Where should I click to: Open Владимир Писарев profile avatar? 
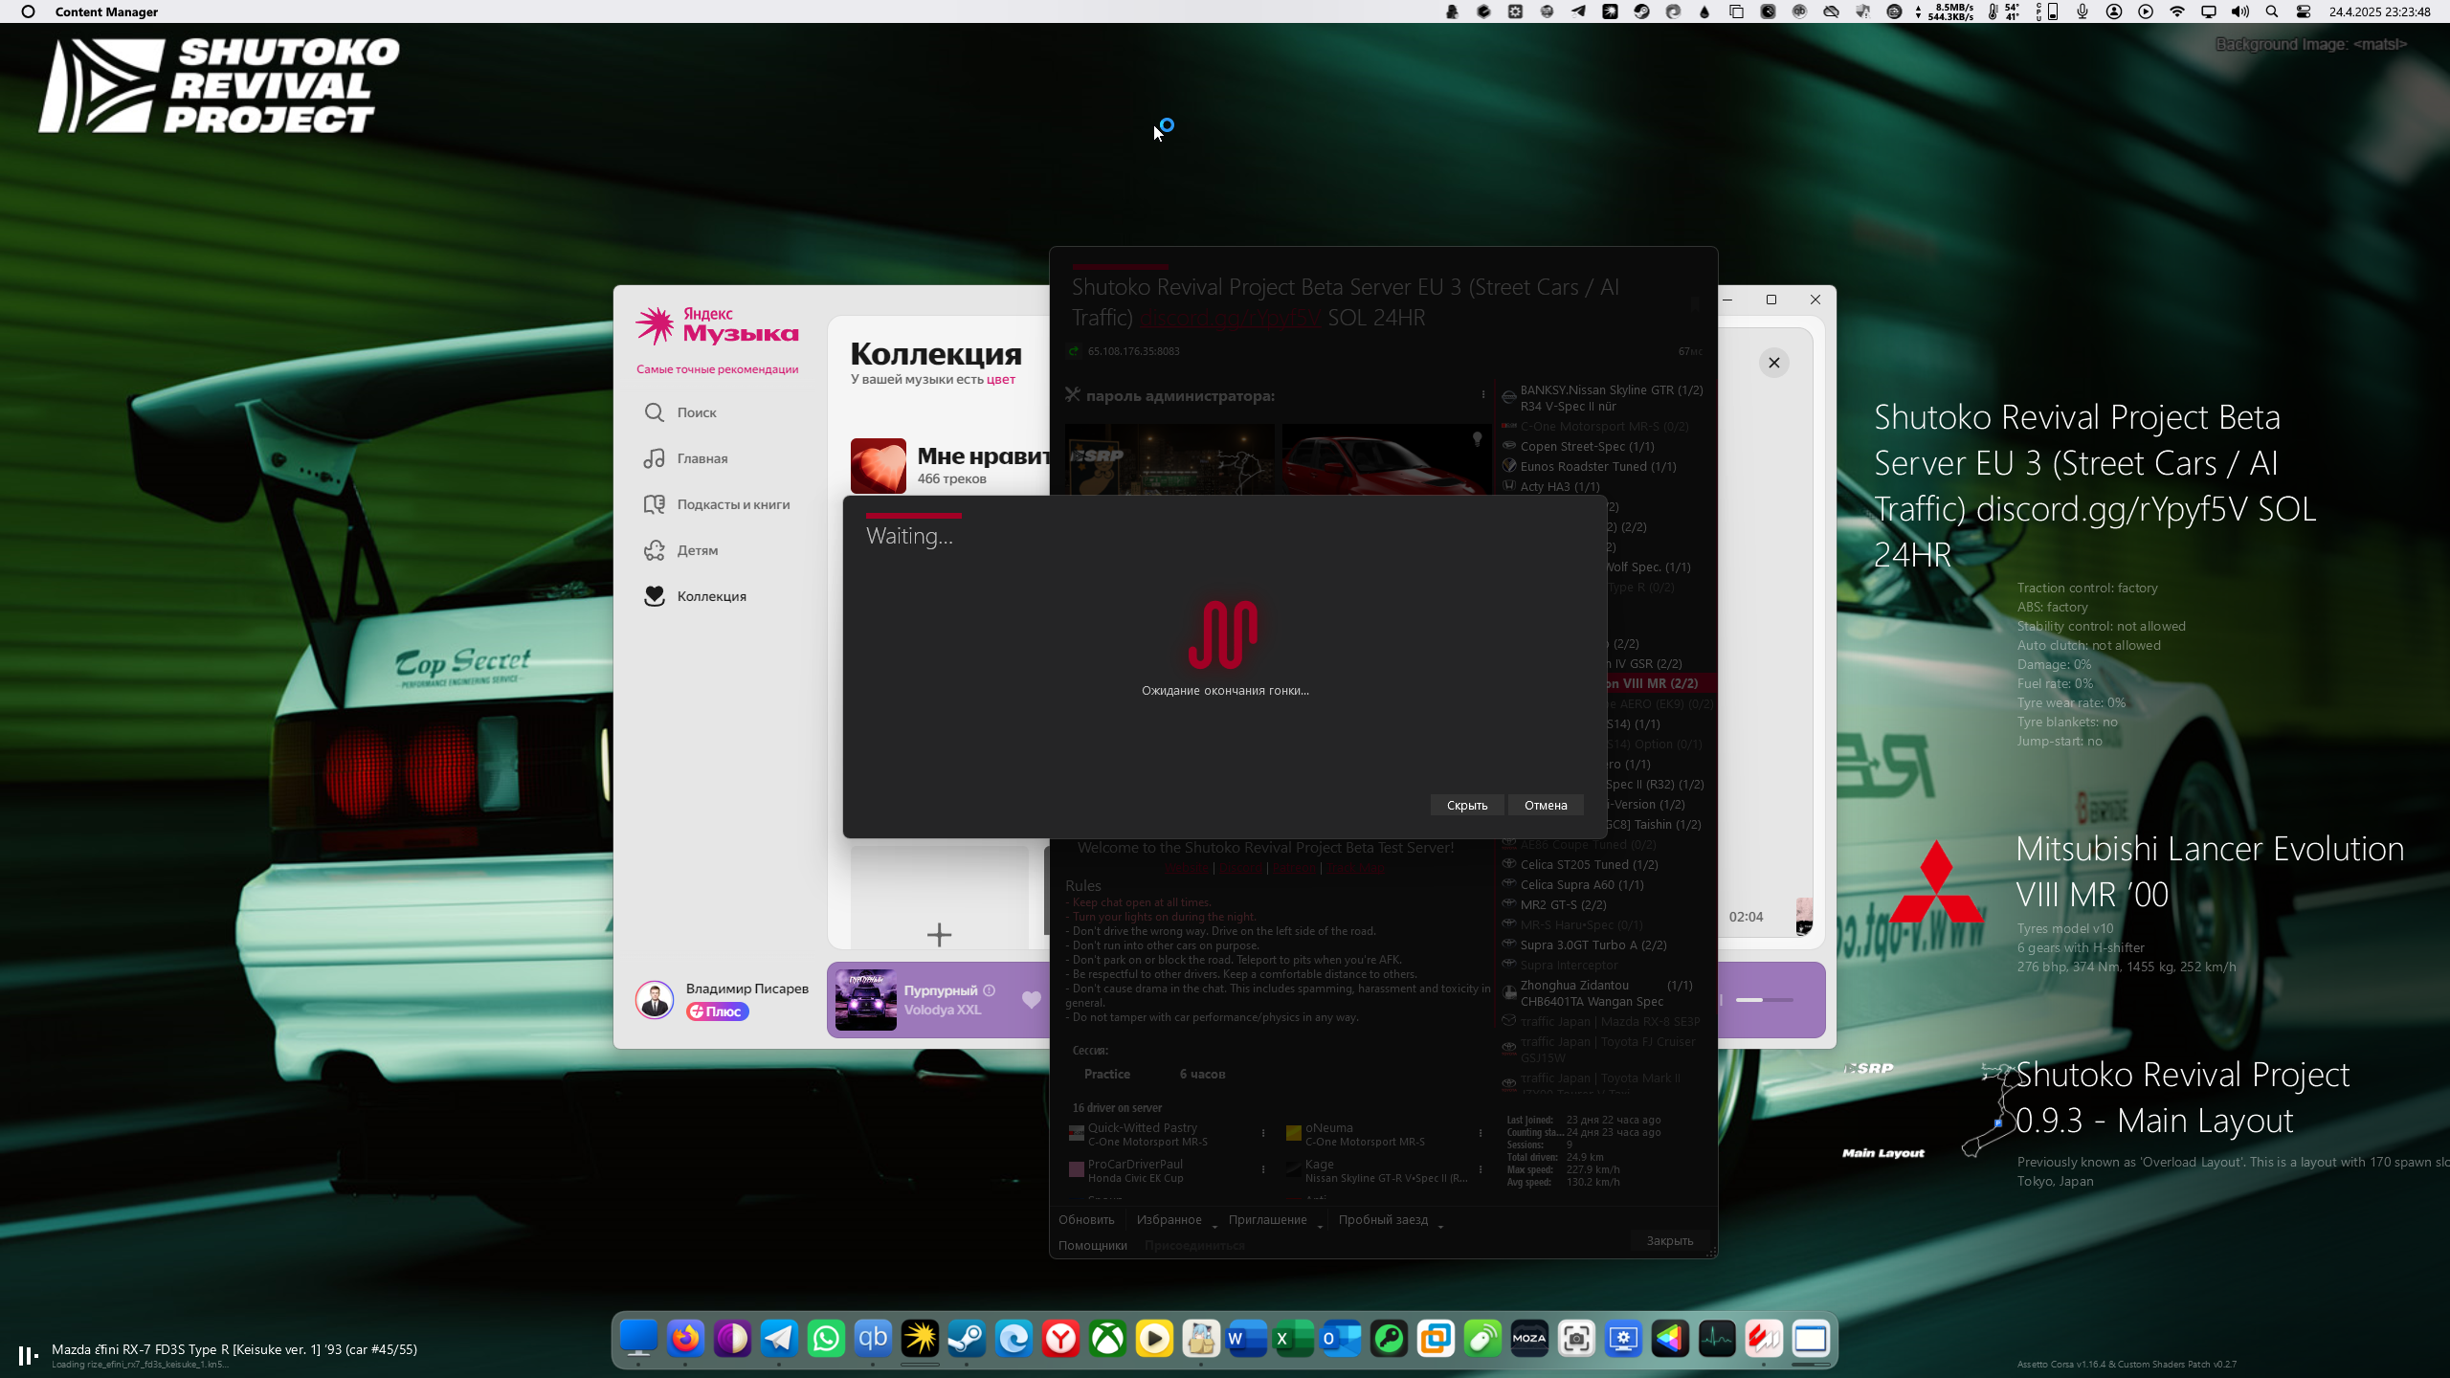pyautogui.click(x=655, y=1000)
